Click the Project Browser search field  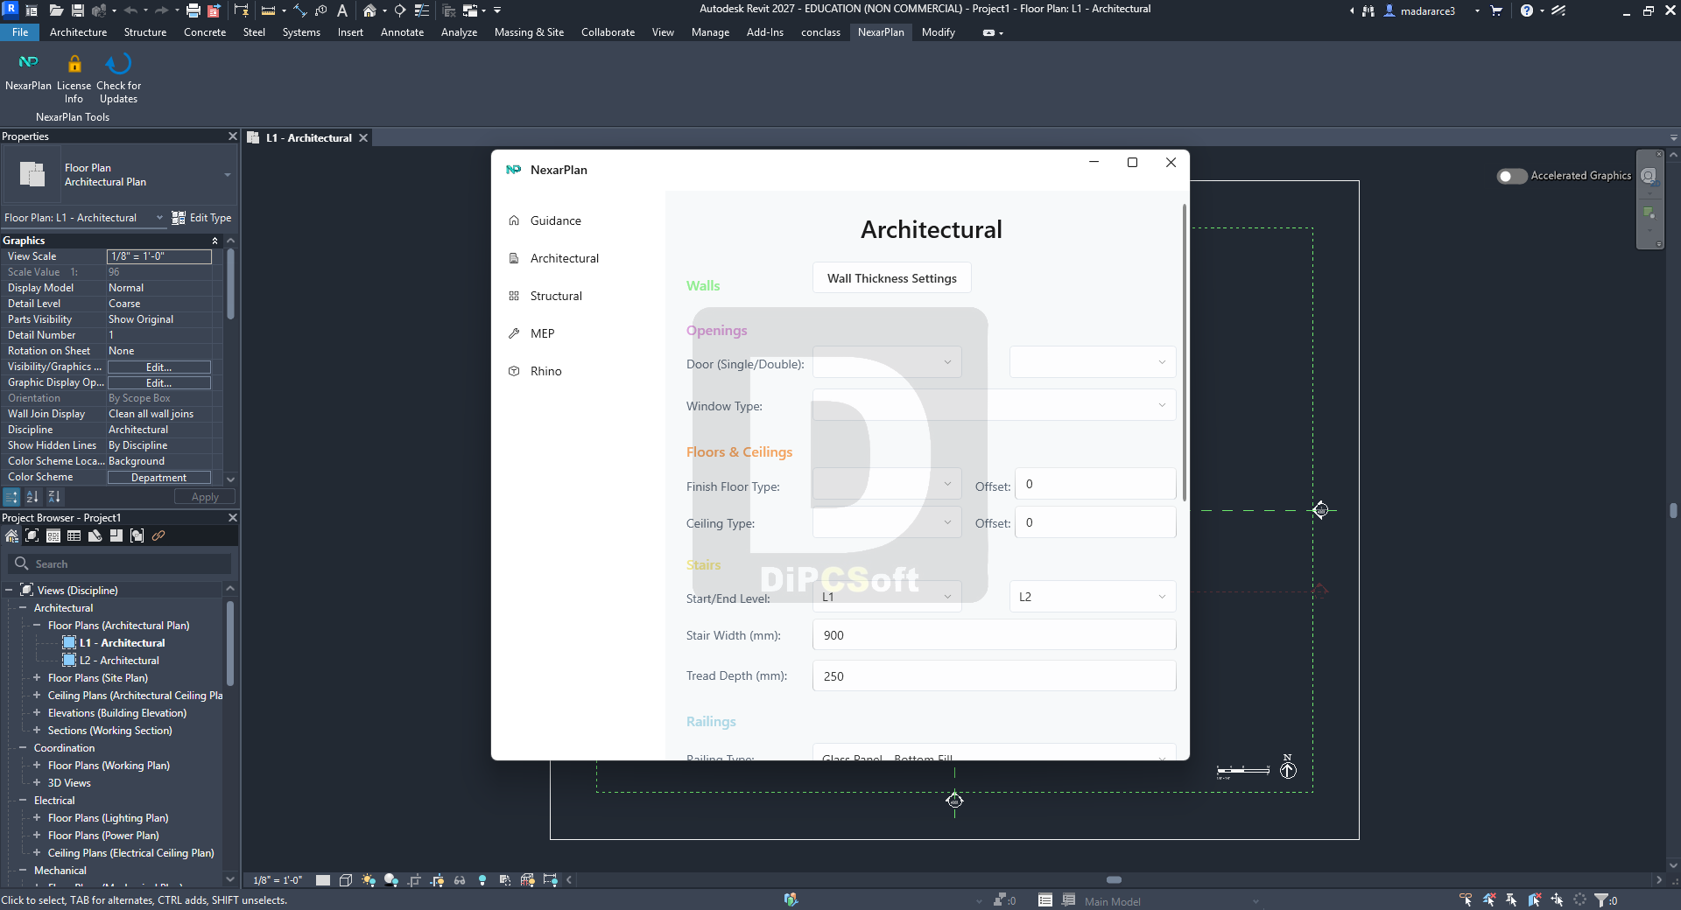[x=119, y=564]
